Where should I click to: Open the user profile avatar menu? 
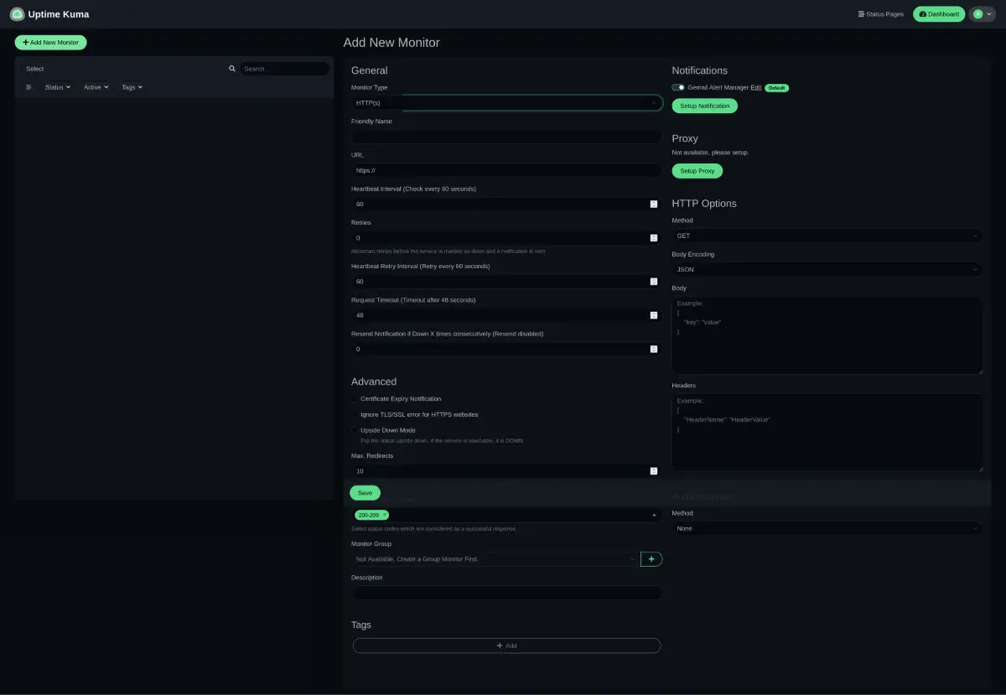click(982, 14)
